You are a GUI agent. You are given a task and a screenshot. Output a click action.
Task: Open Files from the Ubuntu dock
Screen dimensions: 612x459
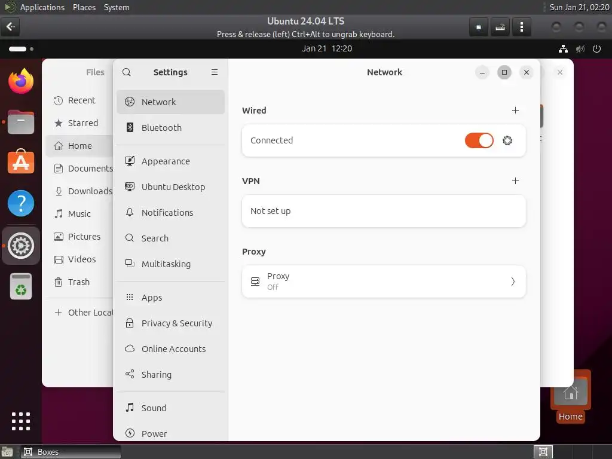pos(21,122)
